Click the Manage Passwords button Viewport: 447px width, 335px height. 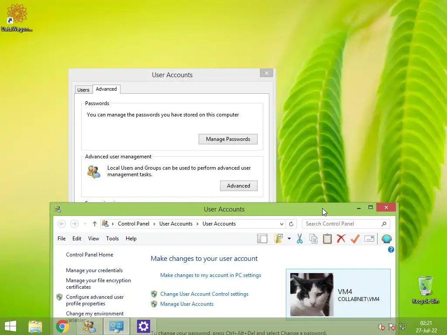(x=228, y=139)
